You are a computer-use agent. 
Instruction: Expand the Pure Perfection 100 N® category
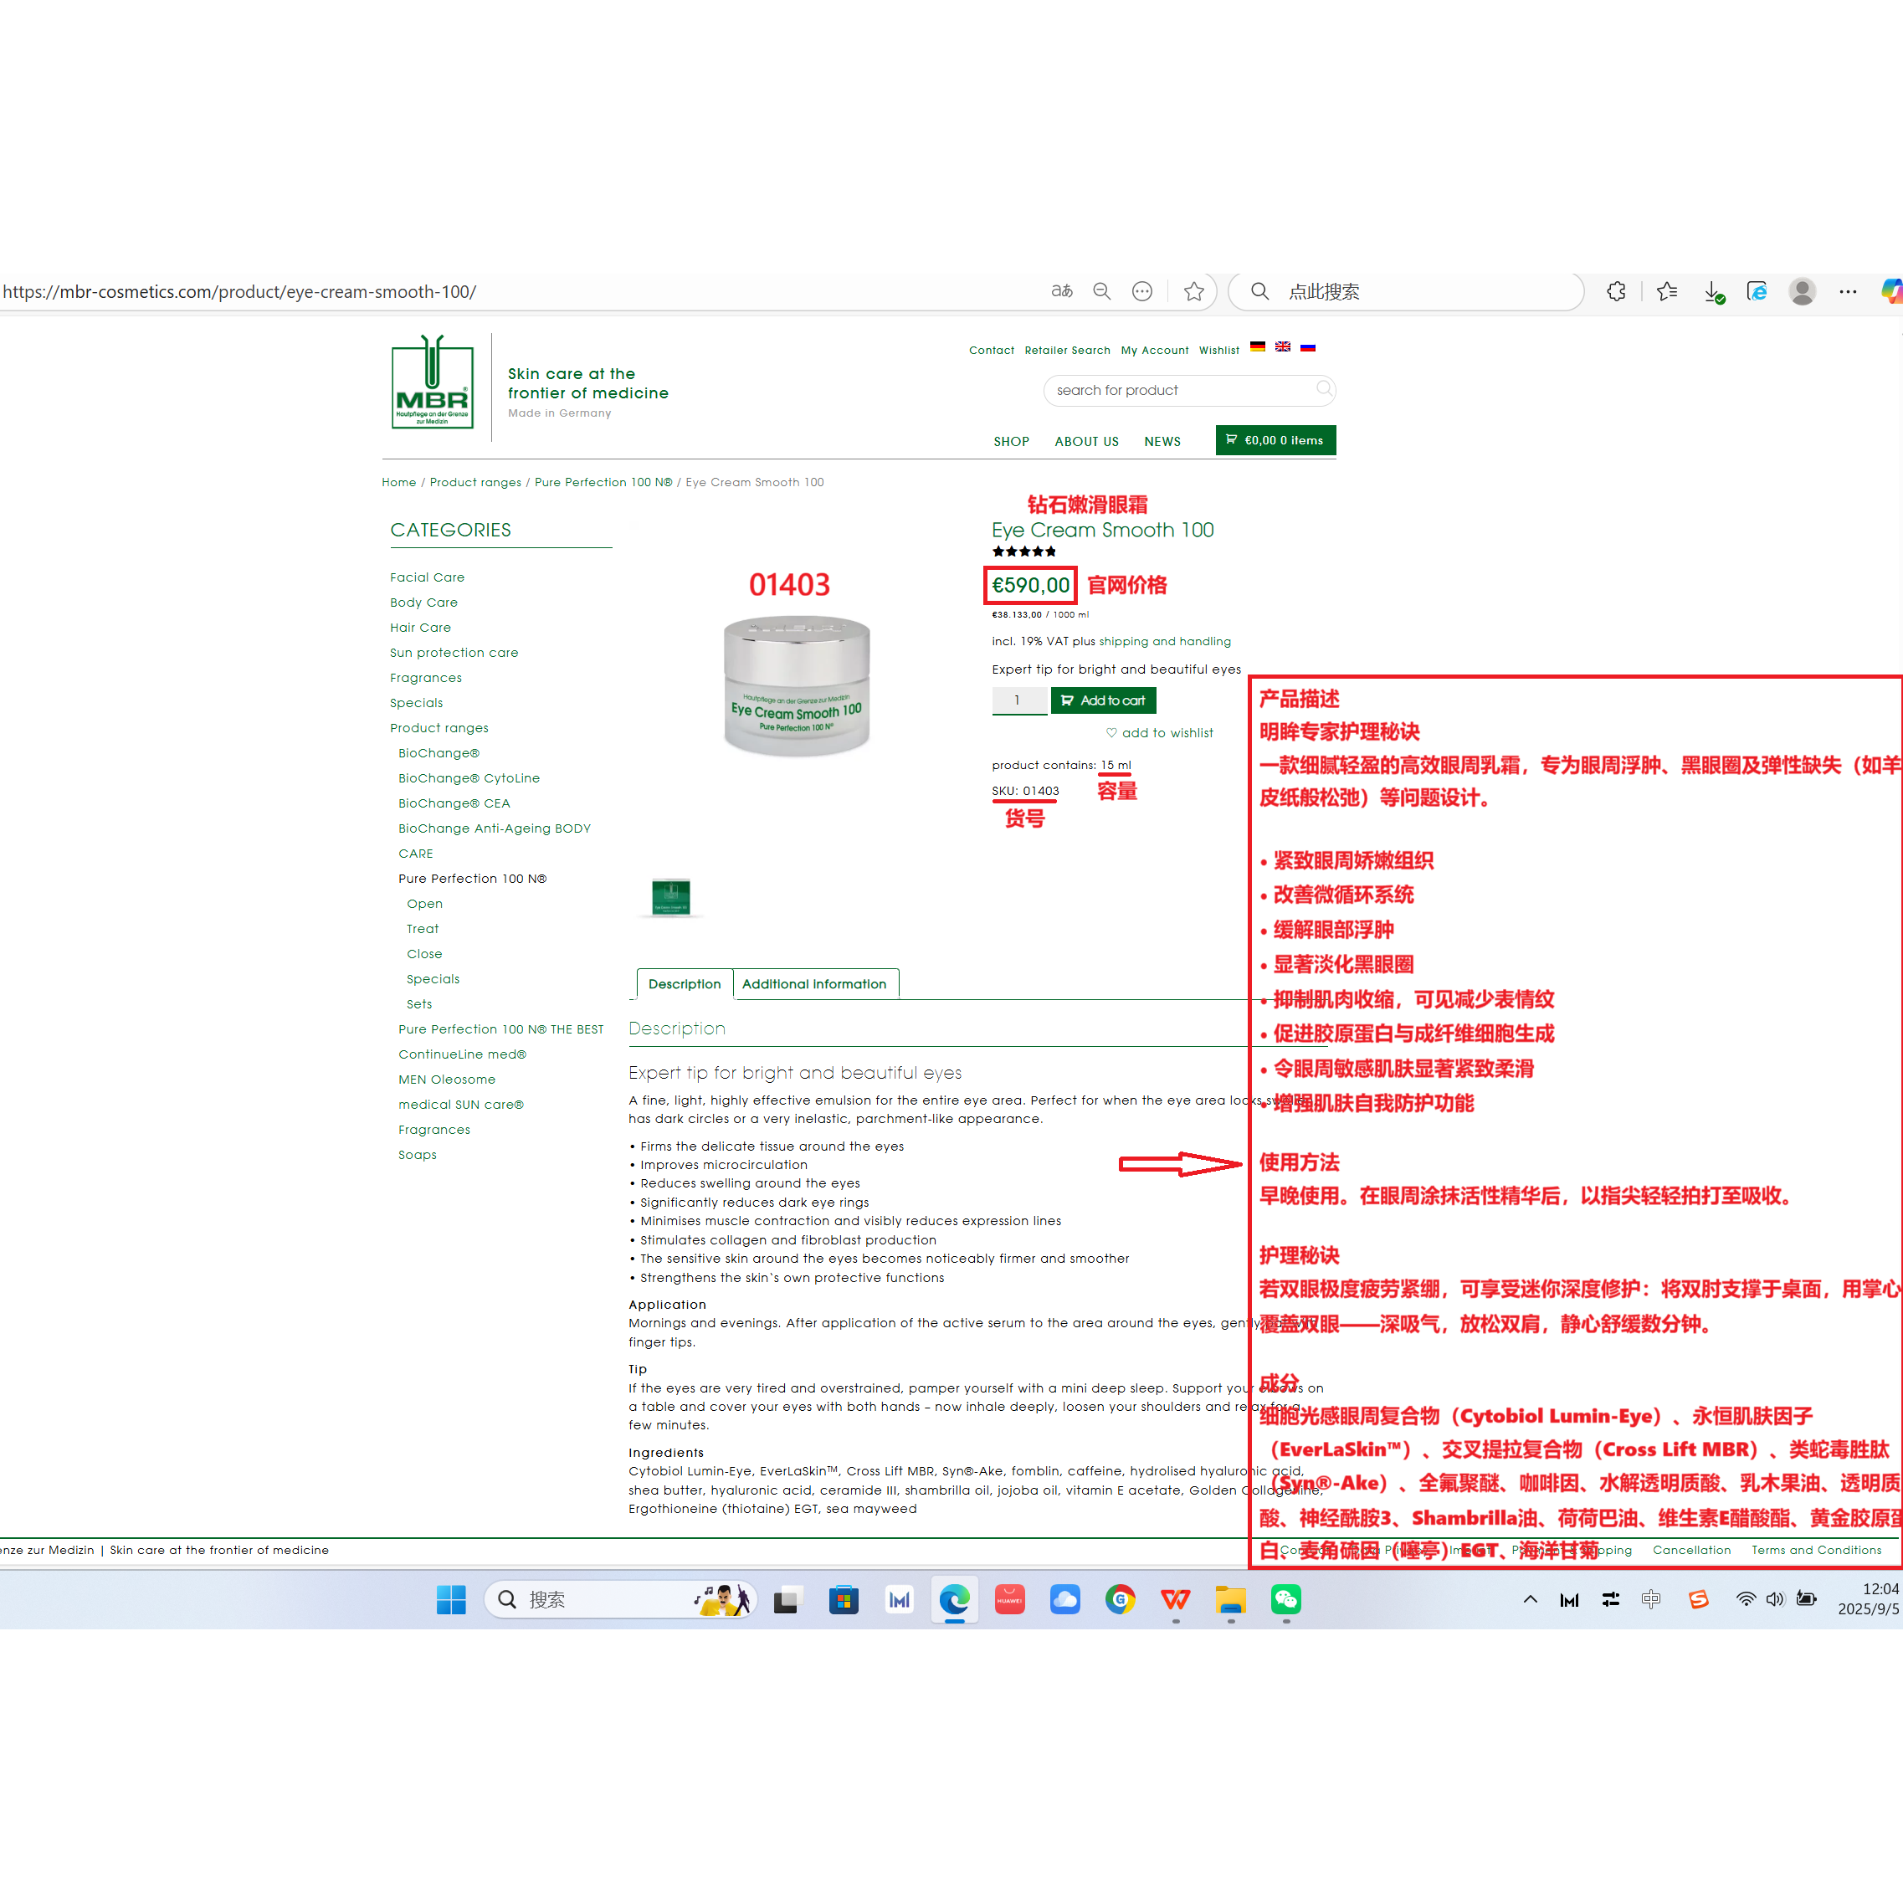click(472, 879)
